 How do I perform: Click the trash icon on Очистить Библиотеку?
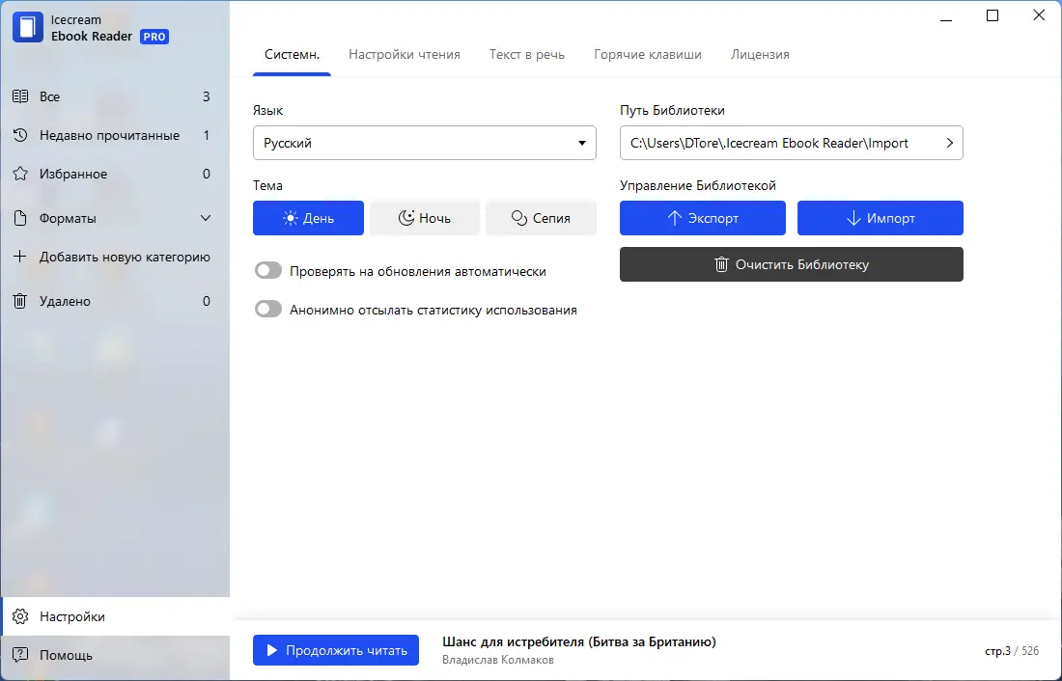722,264
